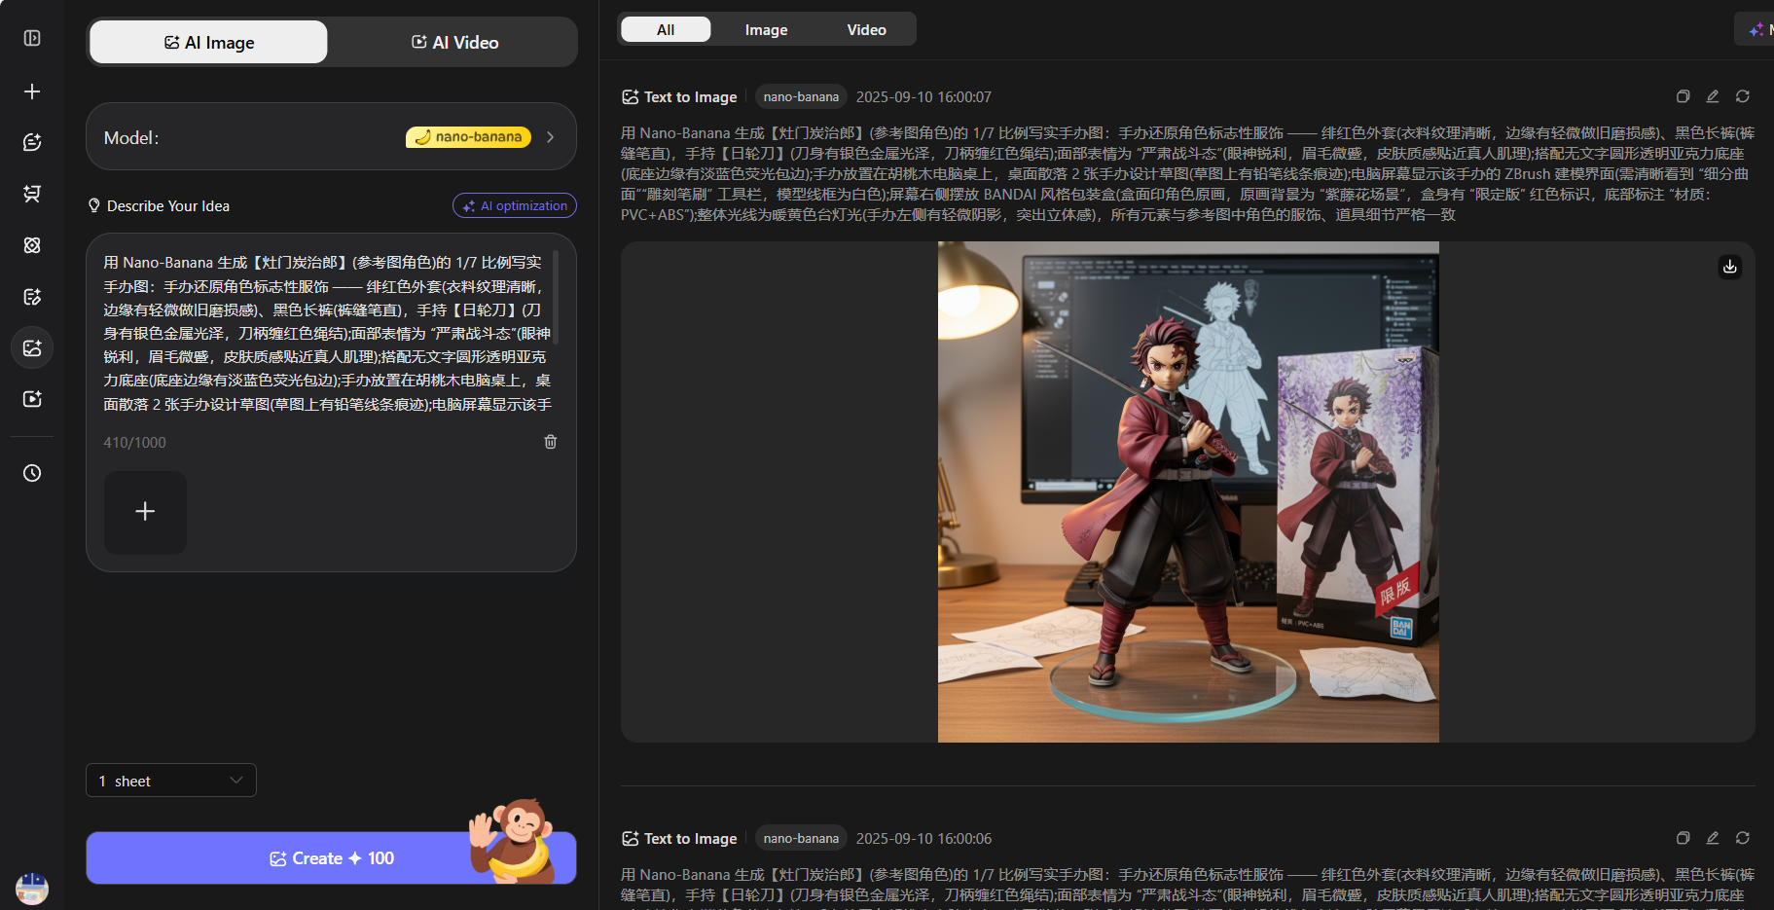Open the '1 sheet' quantity dropdown
This screenshot has width=1774, height=910.
coord(171,781)
